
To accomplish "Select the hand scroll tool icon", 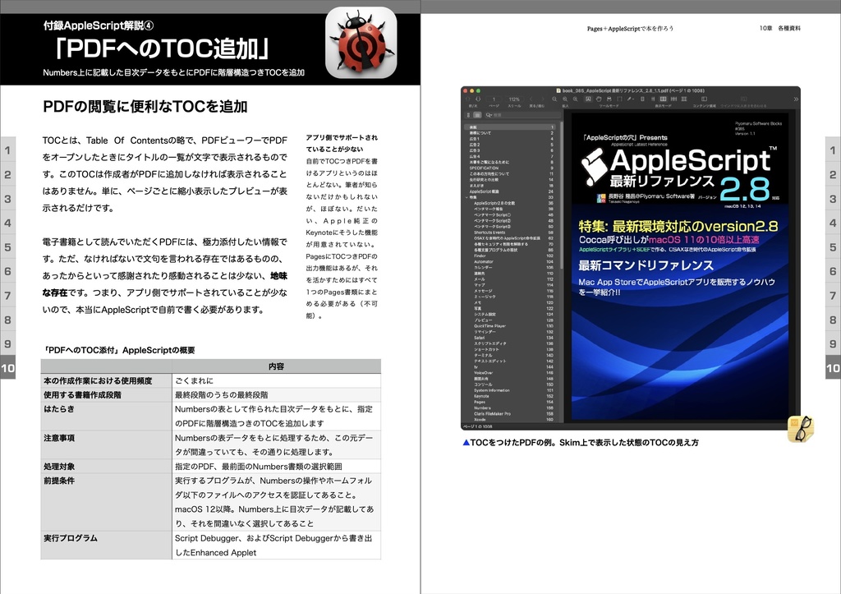I will (600, 99).
